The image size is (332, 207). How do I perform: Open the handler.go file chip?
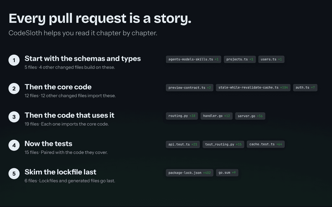tap(217, 116)
